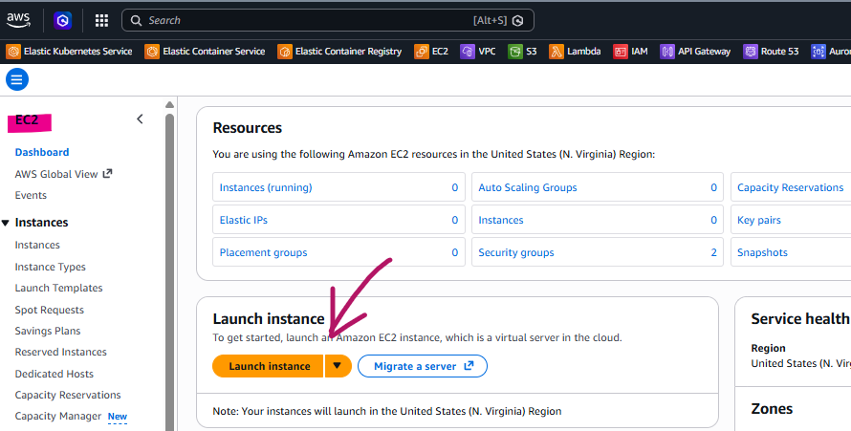Click the orange Launch instance button

pos(269,366)
